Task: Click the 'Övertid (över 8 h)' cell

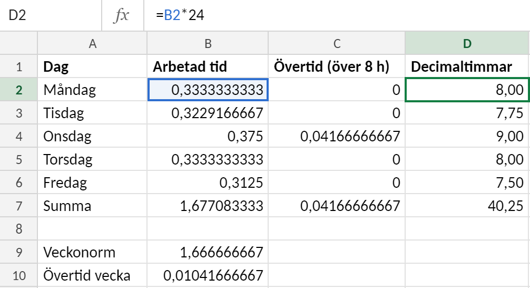Action: (337, 66)
